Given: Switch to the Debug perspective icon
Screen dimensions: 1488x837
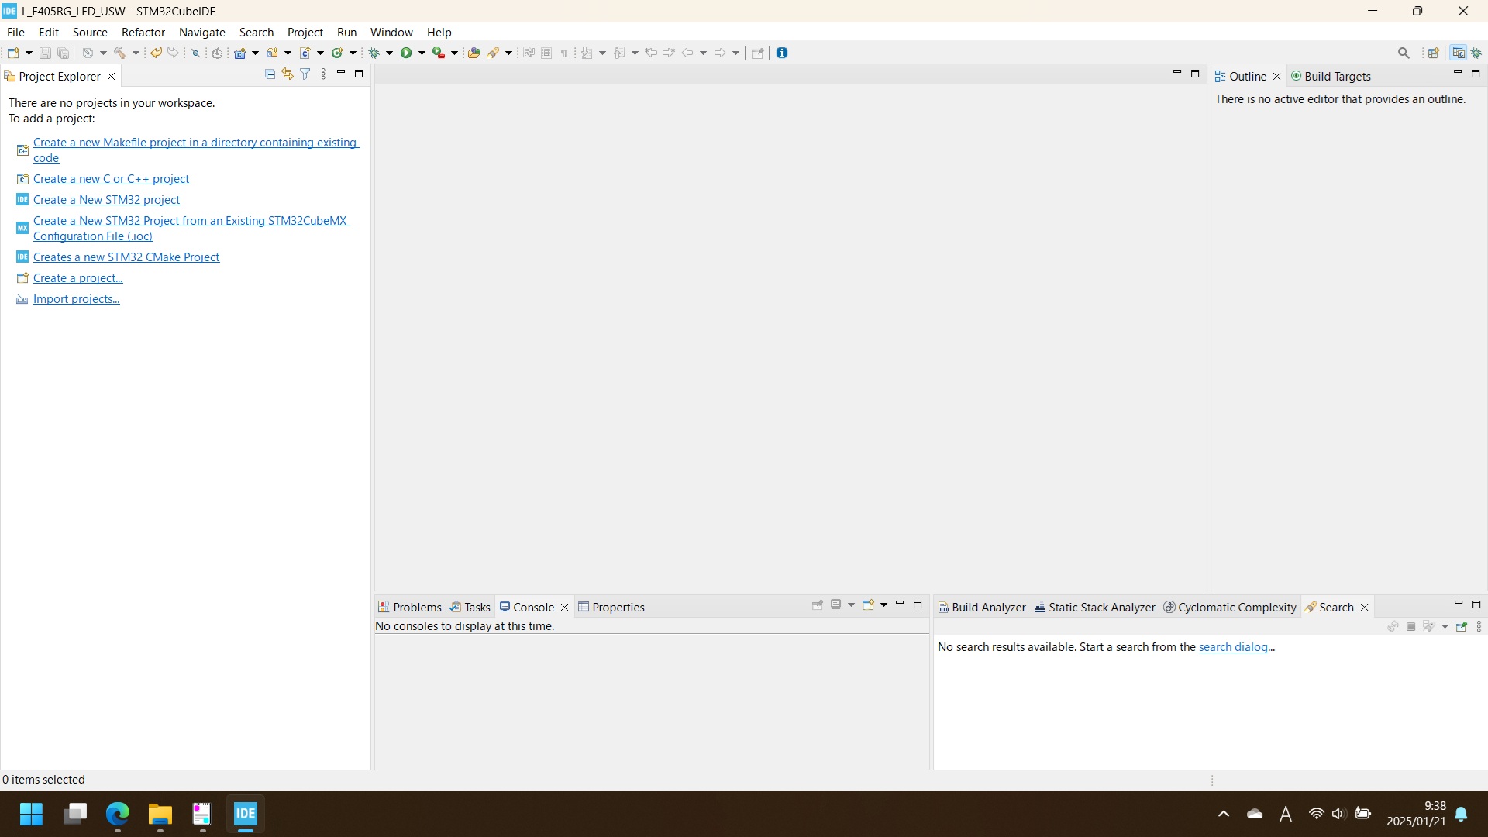Looking at the screenshot, I should [x=1476, y=53].
